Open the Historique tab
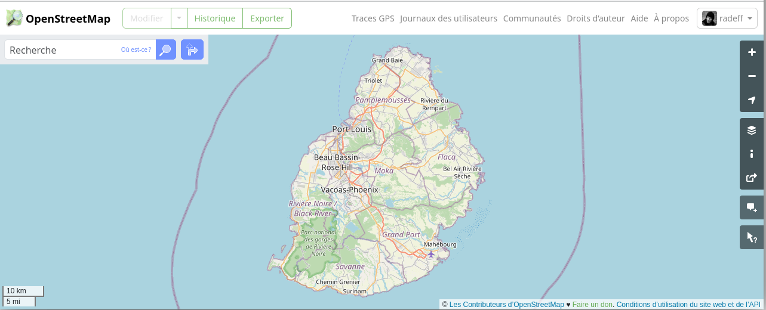 pos(215,18)
